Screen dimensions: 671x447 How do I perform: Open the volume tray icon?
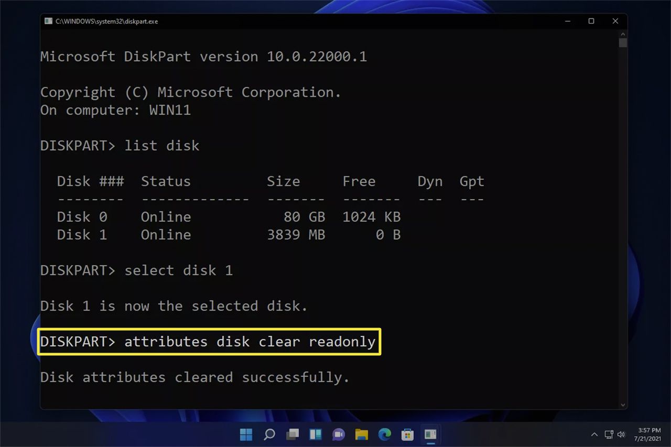(621, 434)
